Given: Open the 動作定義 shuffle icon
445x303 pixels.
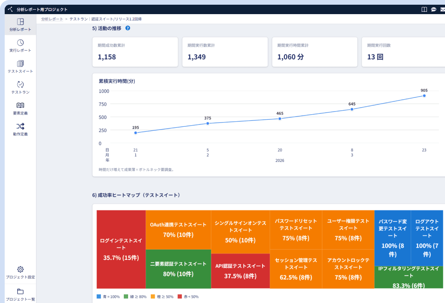Looking at the screenshot, I should pos(20,126).
